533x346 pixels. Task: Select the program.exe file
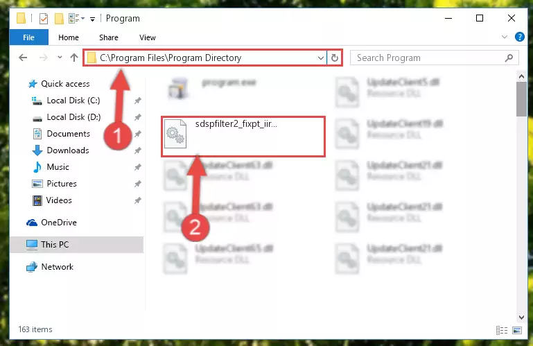click(229, 83)
